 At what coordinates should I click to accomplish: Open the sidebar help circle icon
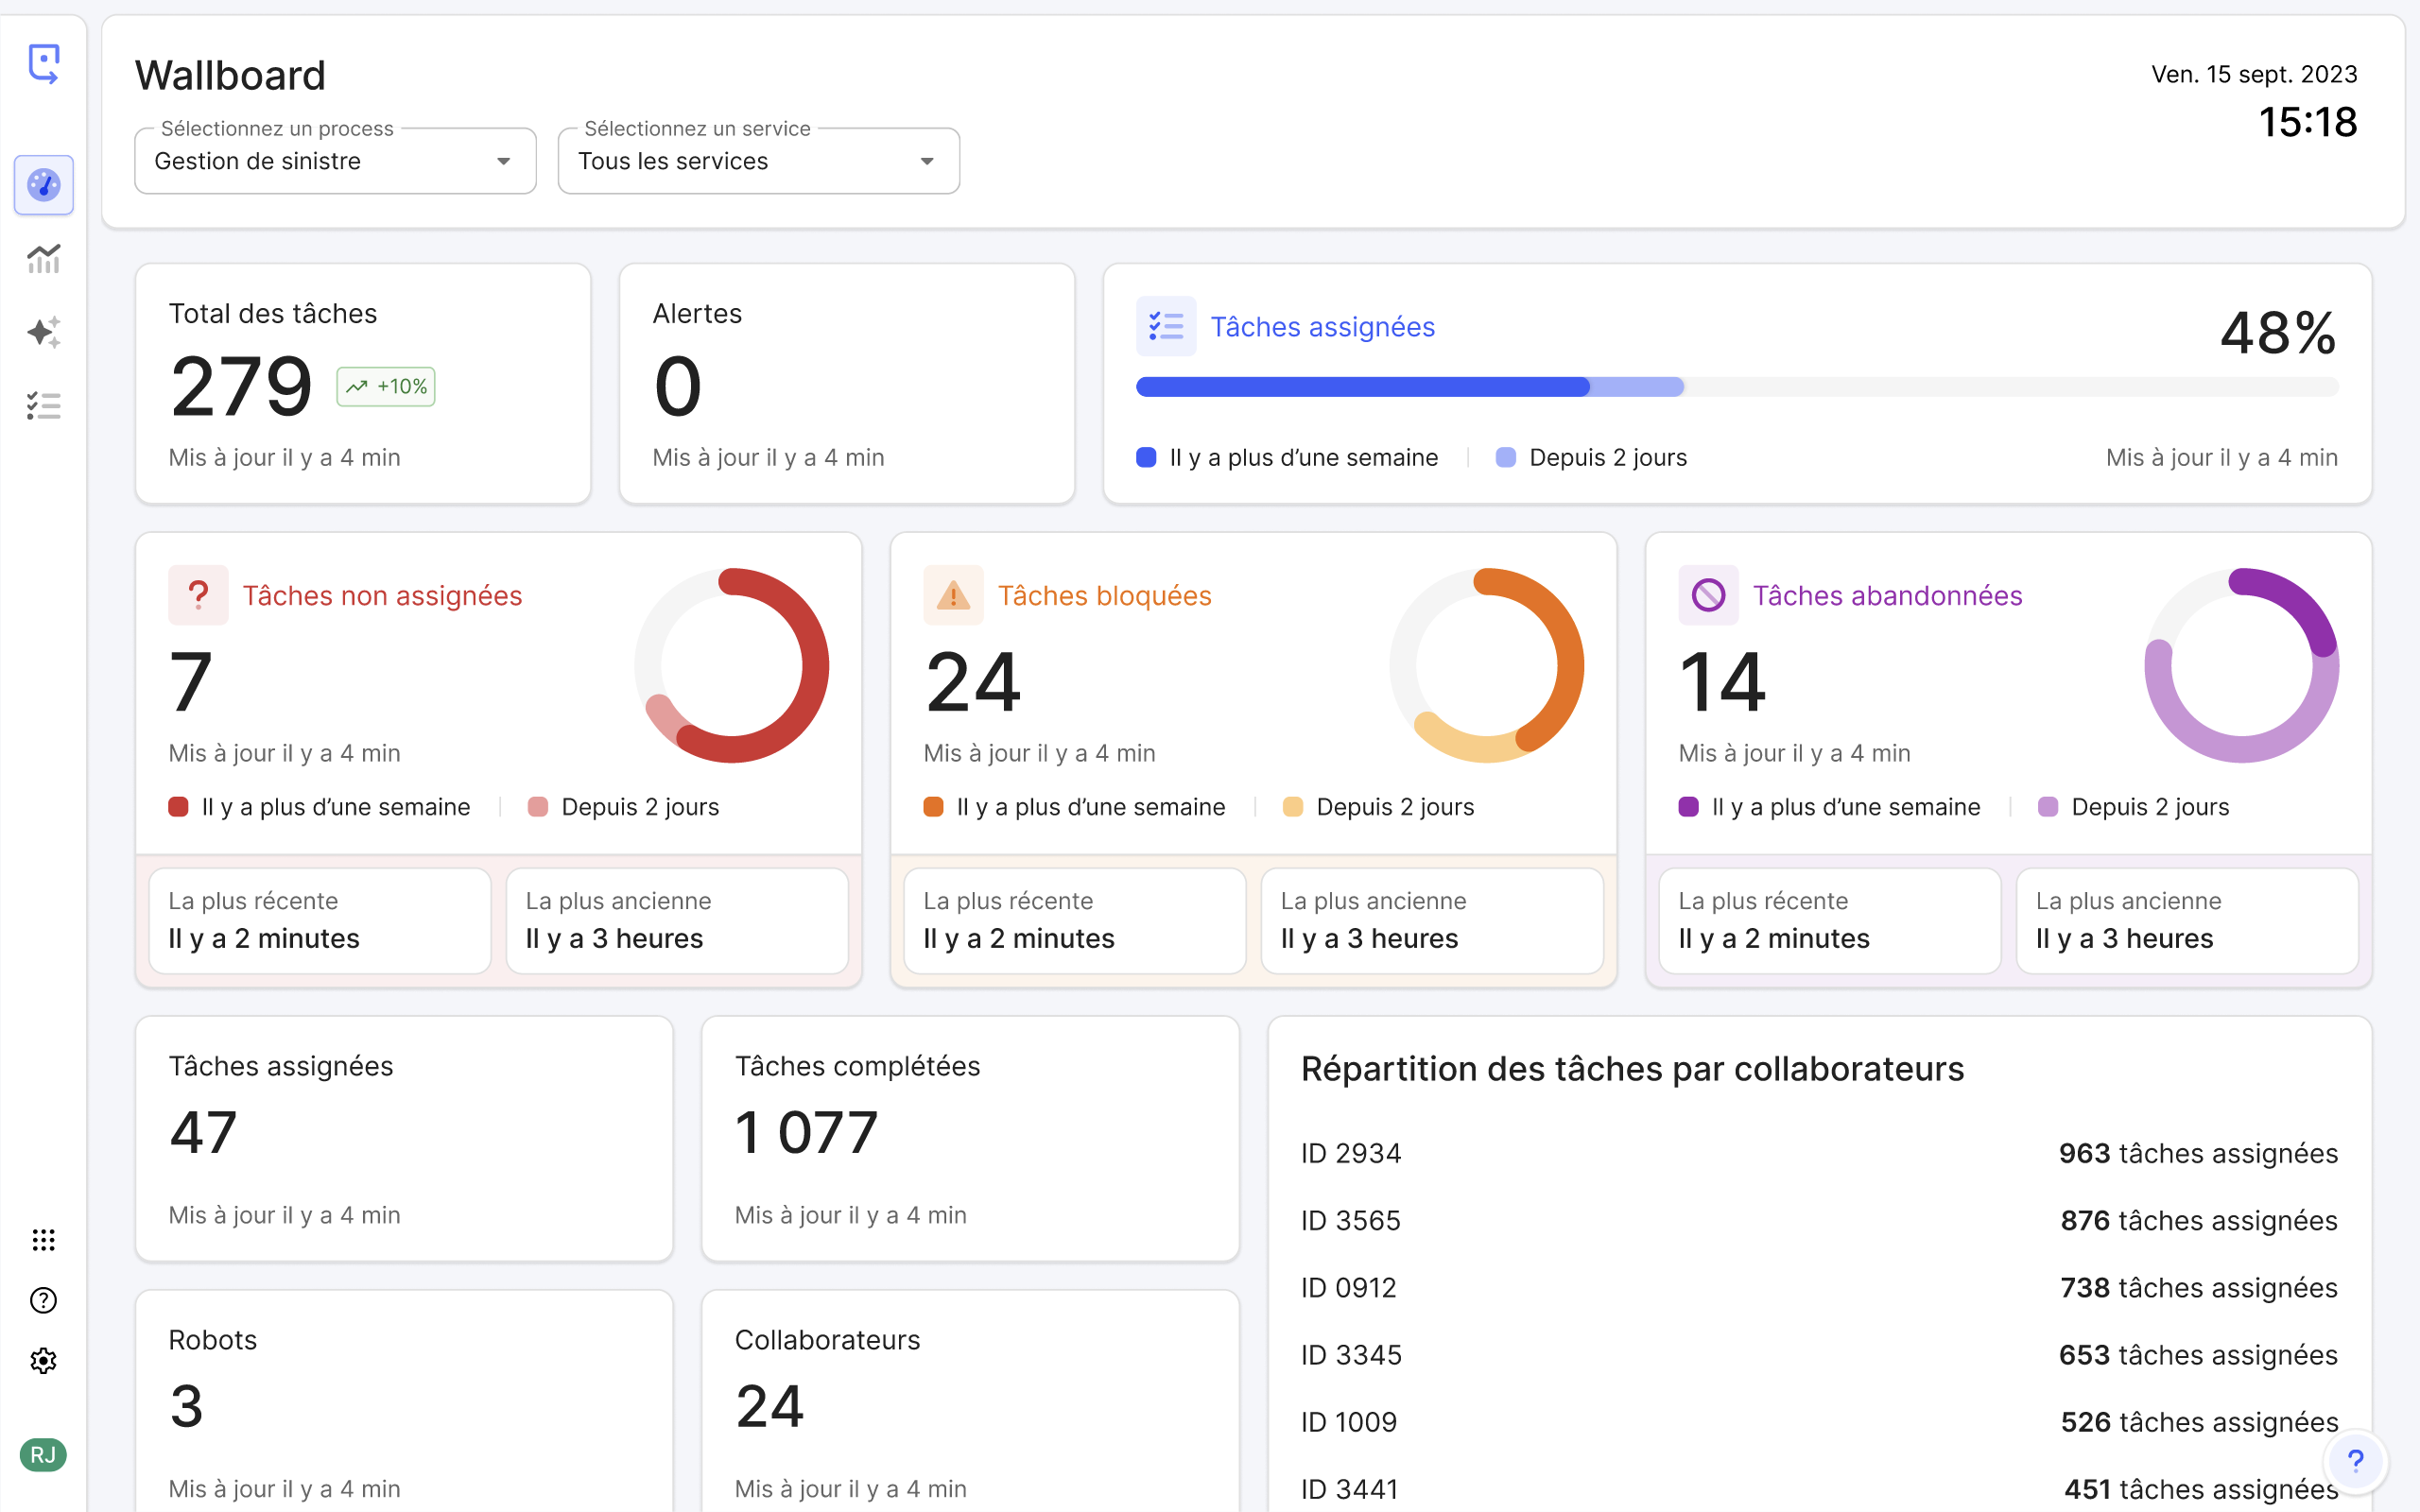point(44,1300)
